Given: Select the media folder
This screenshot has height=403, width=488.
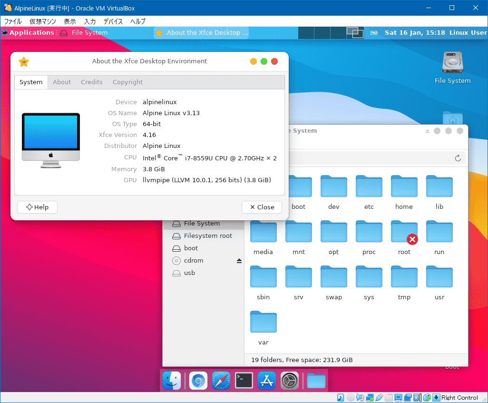Looking at the screenshot, I should point(264,238).
